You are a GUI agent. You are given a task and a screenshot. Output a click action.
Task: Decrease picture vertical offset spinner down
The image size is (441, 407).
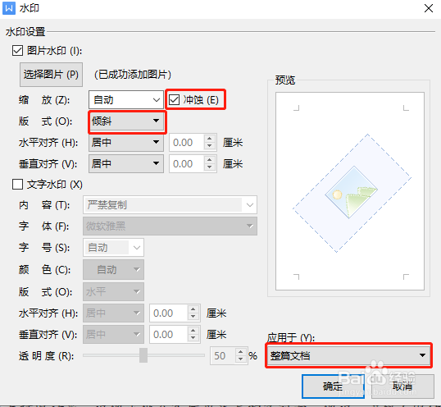(x=210, y=167)
